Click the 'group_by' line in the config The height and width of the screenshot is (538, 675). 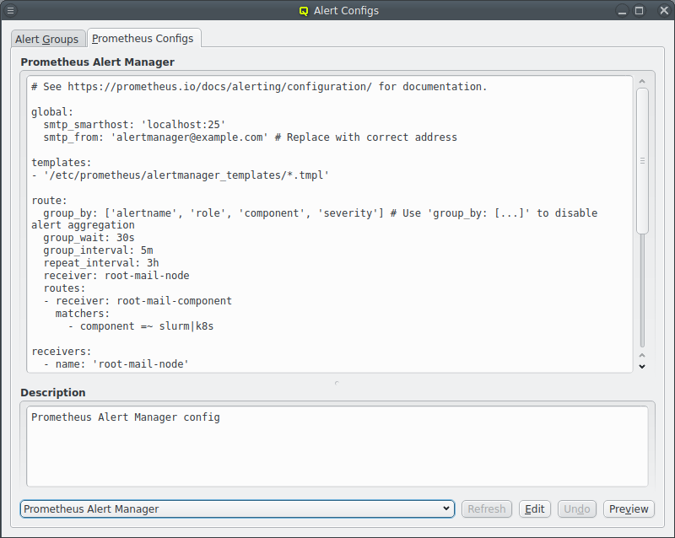[321, 213]
